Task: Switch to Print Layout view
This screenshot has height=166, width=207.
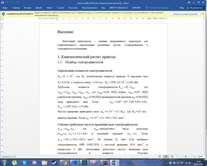Action: click(x=166, y=156)
